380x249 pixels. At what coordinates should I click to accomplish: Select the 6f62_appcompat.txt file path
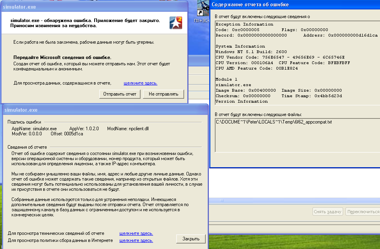click(x=274, y=122)
